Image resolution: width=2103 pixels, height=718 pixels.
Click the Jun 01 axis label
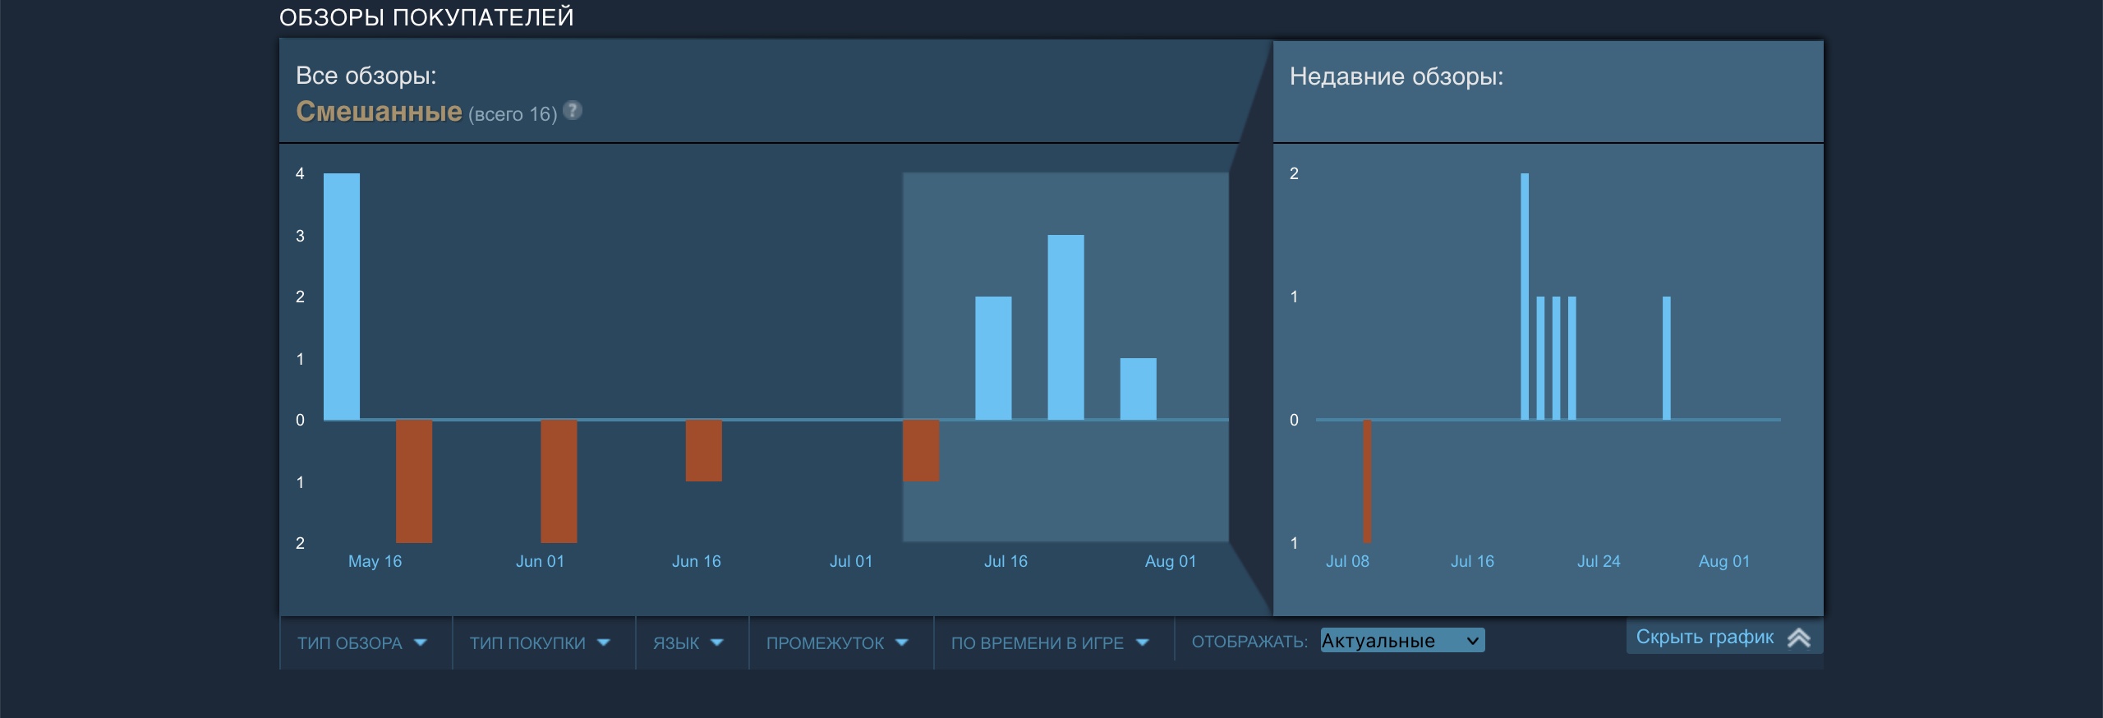[540, 561]
